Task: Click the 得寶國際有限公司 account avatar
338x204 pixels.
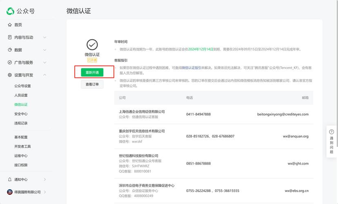Action: [x=10, y=192]
